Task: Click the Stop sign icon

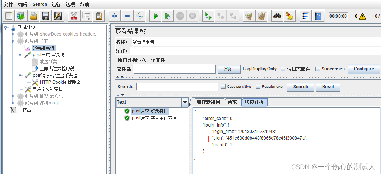Action: pos(180,16)
